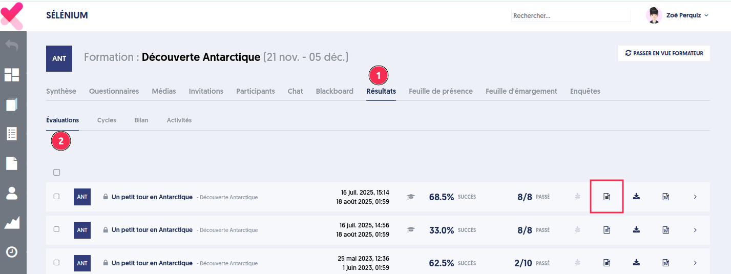Image resolution: width=731 pixels, height=274 pixels.
Task: Open the dashboard tiles sidebar icon
Action: coord(12,75)
